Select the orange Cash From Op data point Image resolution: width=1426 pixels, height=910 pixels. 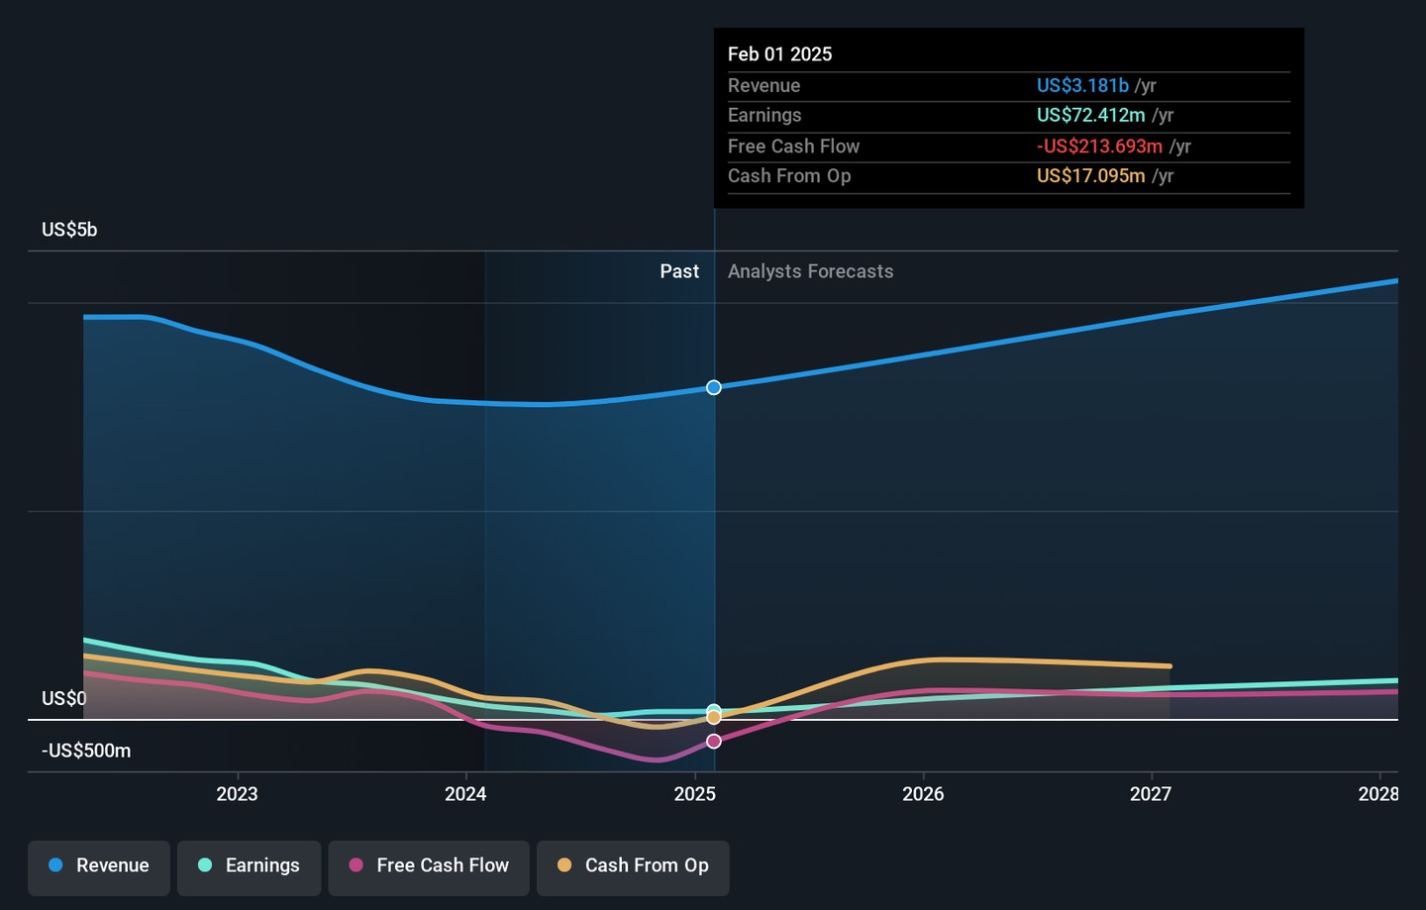(x=714, y=718)
